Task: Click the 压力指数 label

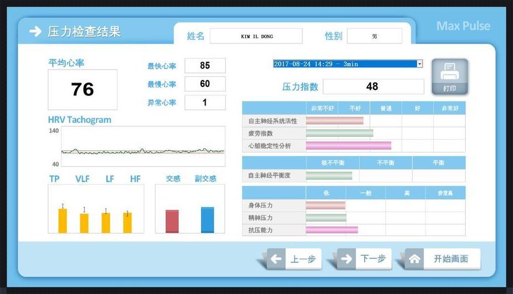Action: tap(301, 87)
